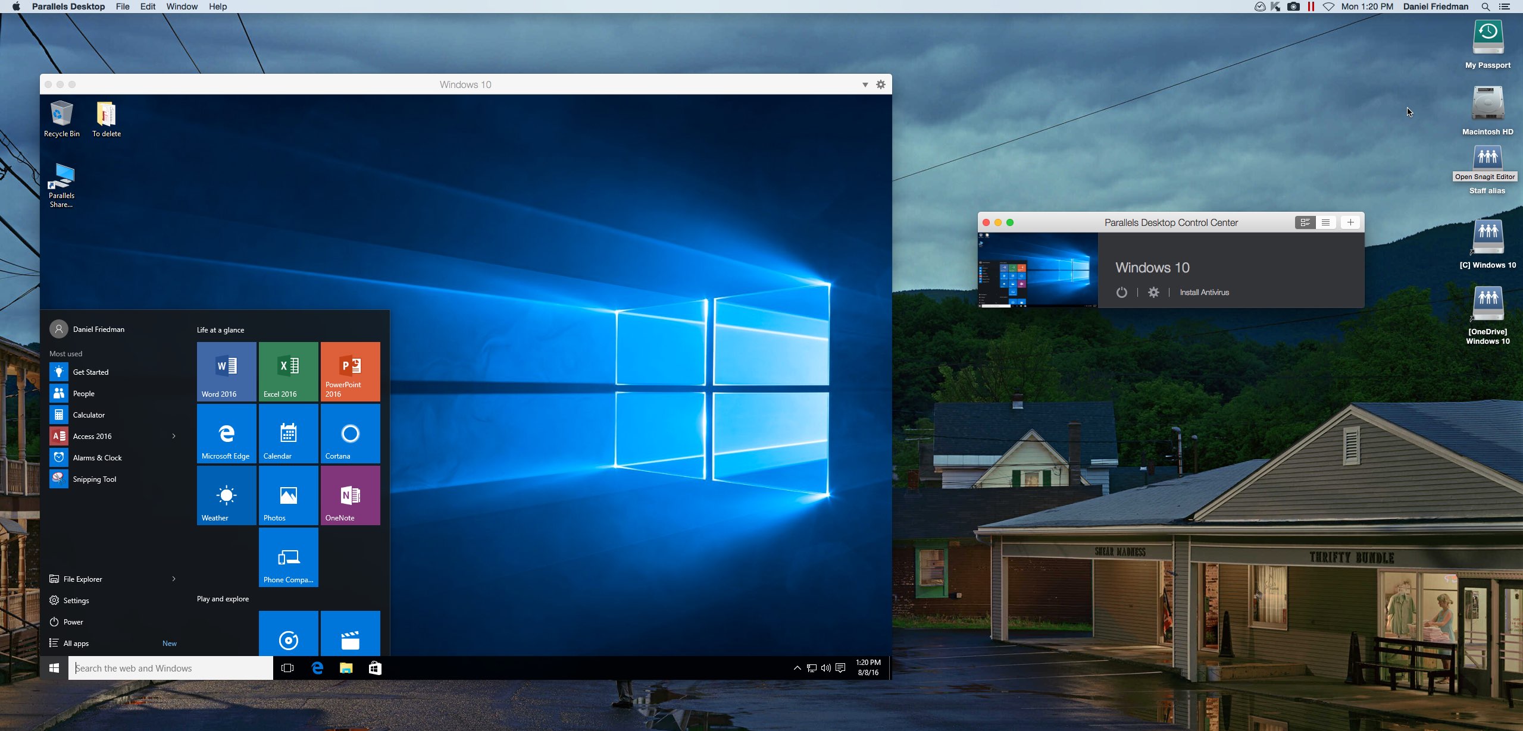Toggle Windows 10 notification area chevron
1523x731 pixels.
(796, 667)
